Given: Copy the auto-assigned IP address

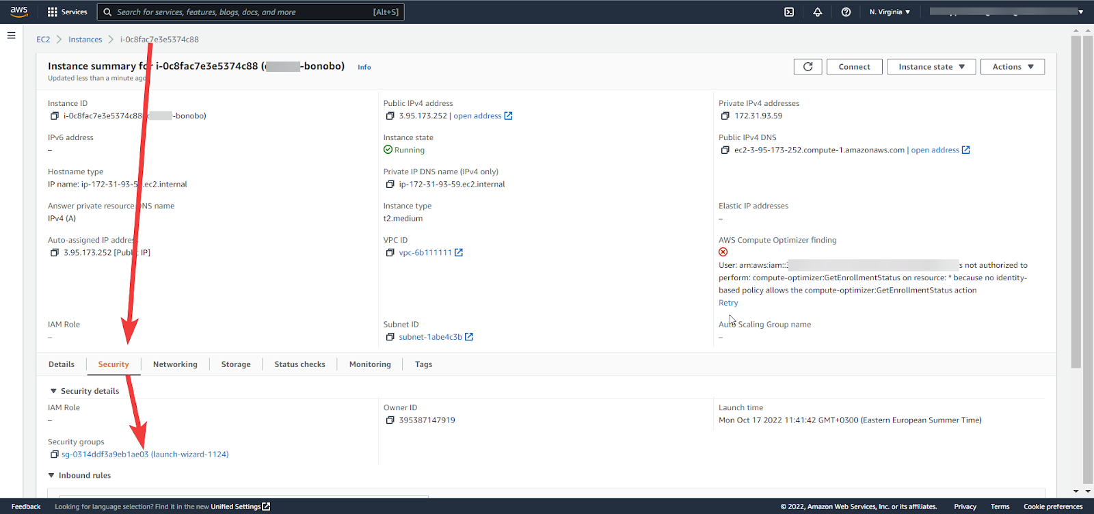Looking at the screenshot, I should pos(54,253).
